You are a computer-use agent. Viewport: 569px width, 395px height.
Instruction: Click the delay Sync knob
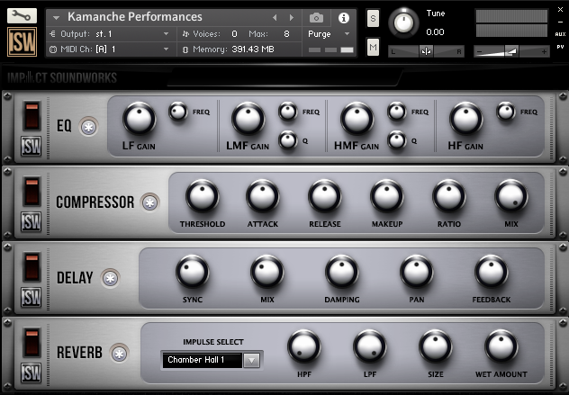point(193,272)
